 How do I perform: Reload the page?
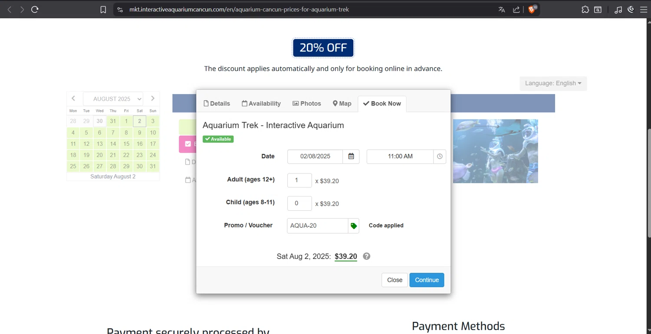click(35, 10)
